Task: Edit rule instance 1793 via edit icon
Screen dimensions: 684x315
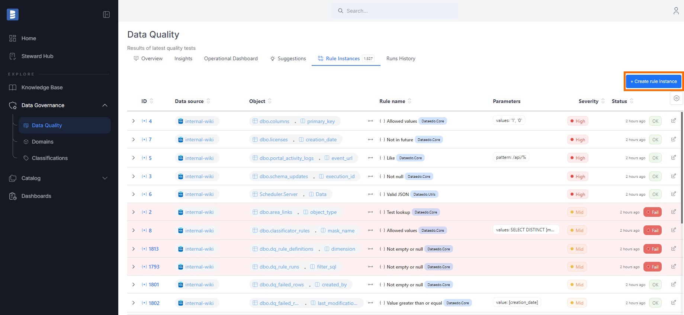Action: click(x=674, y=266)
